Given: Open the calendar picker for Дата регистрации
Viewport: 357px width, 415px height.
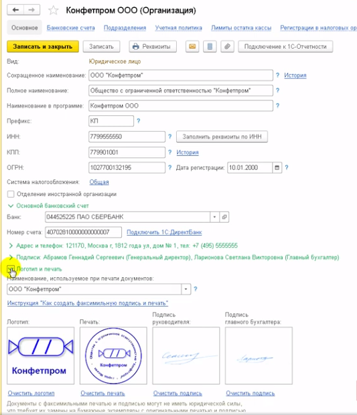Looking at the screenshot, I should (277, 167).
